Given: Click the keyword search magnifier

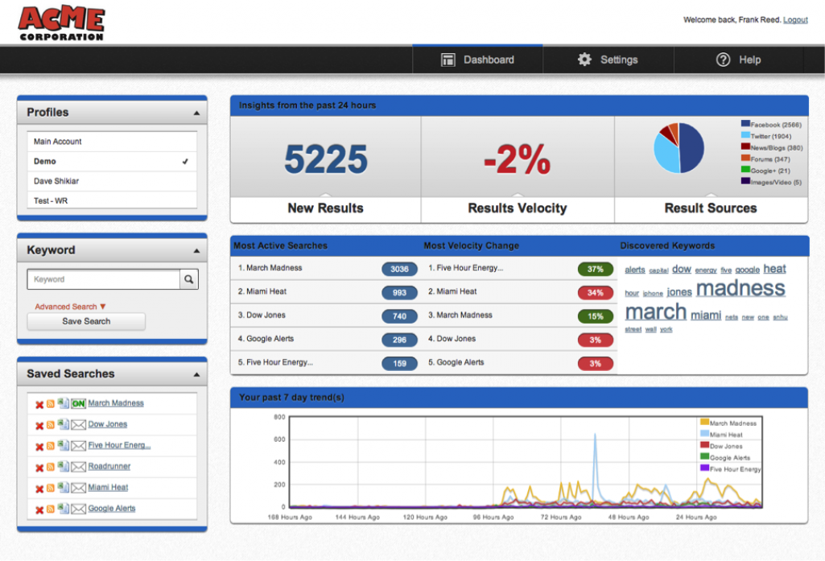Looking at the screenshot, I should click(x=187, y=278).
